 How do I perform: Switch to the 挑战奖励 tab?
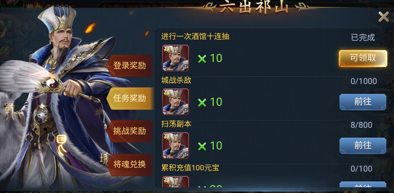point(130,131)
